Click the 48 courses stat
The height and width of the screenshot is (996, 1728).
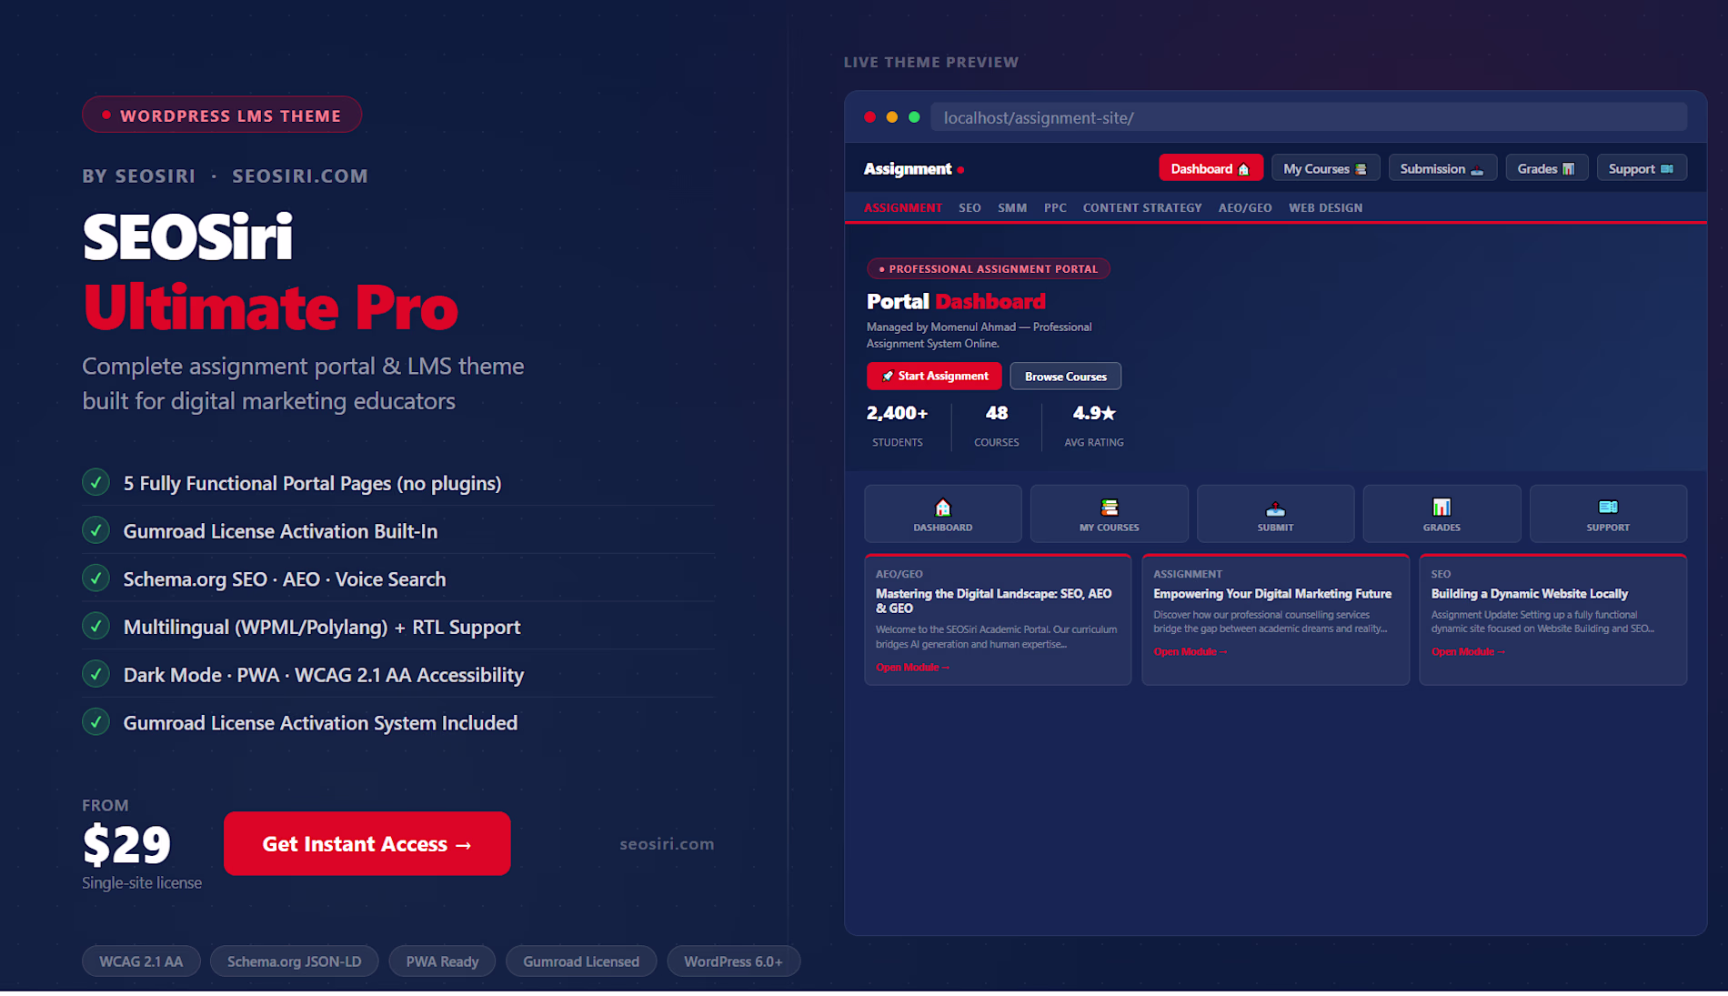tap(997, 426)
